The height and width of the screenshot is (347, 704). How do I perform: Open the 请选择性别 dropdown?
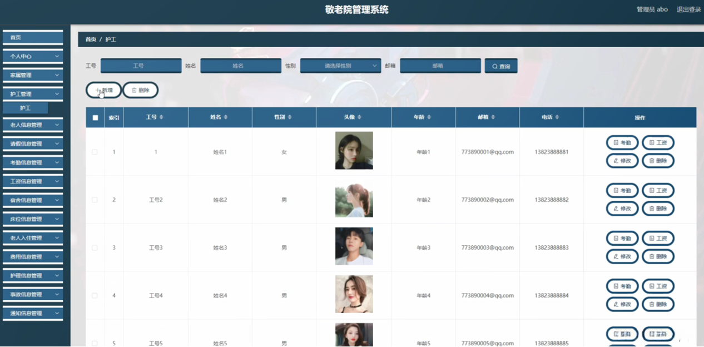tap(341, 66)
